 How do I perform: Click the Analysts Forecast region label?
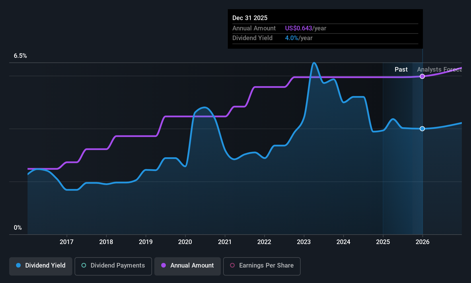(x=439, y=69)
